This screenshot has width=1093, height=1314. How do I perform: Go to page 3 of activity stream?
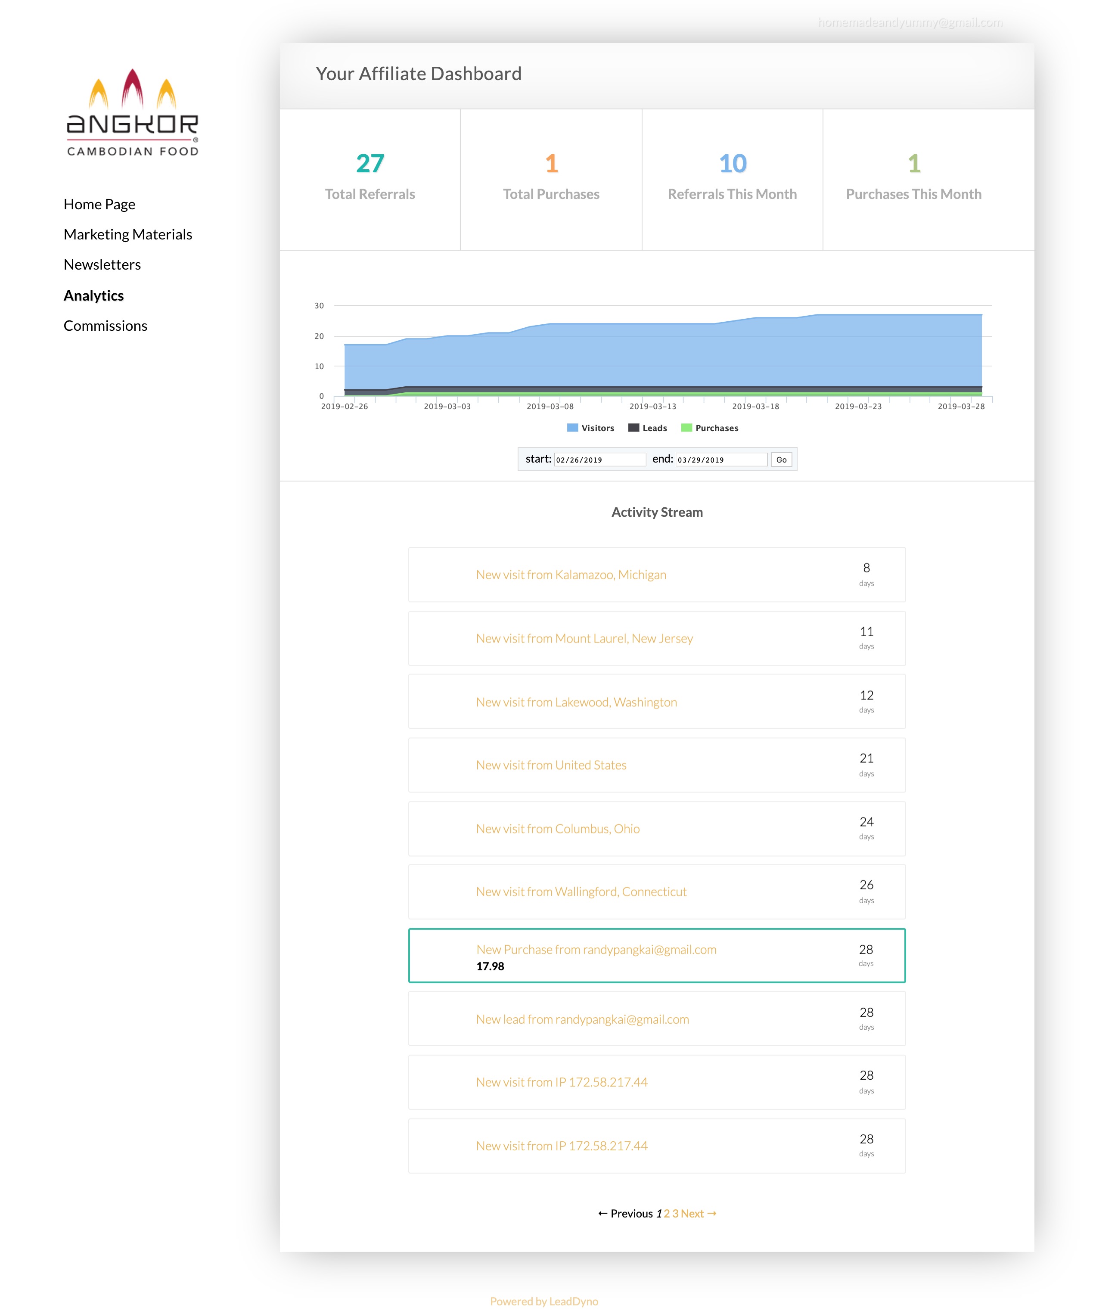pyautogui.click(x=675, y=1214)
